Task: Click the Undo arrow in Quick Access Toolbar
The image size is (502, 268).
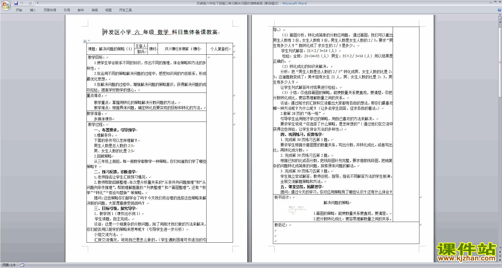Action: click(x=21, y=3)
